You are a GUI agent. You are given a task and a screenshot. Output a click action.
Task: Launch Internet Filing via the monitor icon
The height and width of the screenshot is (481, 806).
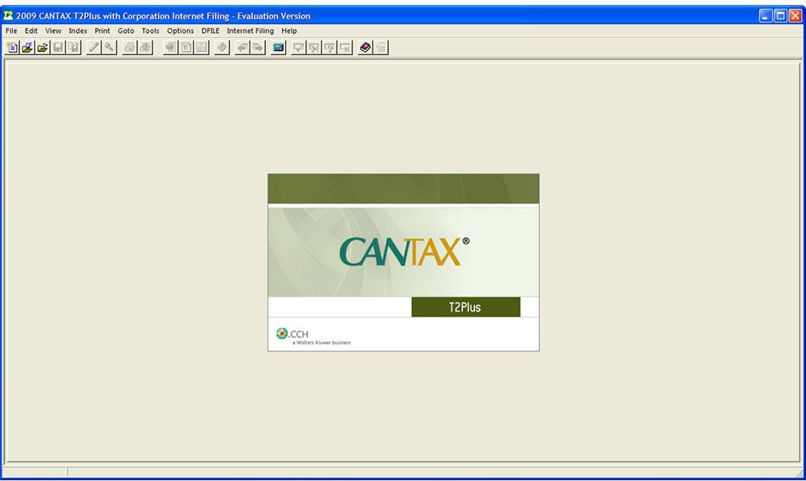tap(277, 48)
